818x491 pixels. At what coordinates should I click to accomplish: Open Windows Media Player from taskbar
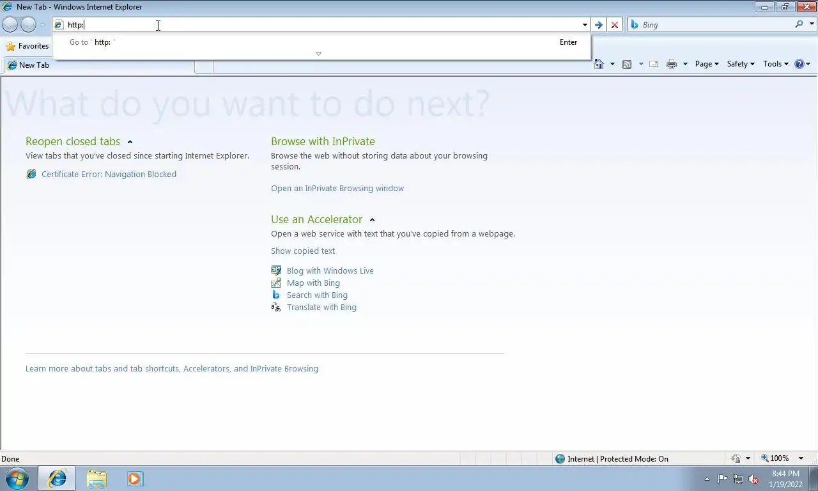click(x=135, y=478)
